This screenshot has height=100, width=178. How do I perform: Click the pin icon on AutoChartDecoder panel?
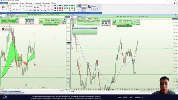click(97, 28)
